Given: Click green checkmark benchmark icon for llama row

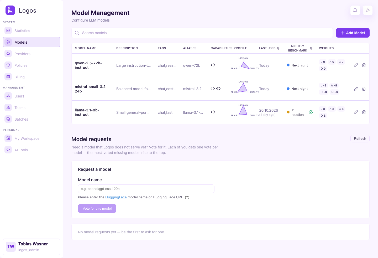Looking at the screenshot, I should coord(311,112).
